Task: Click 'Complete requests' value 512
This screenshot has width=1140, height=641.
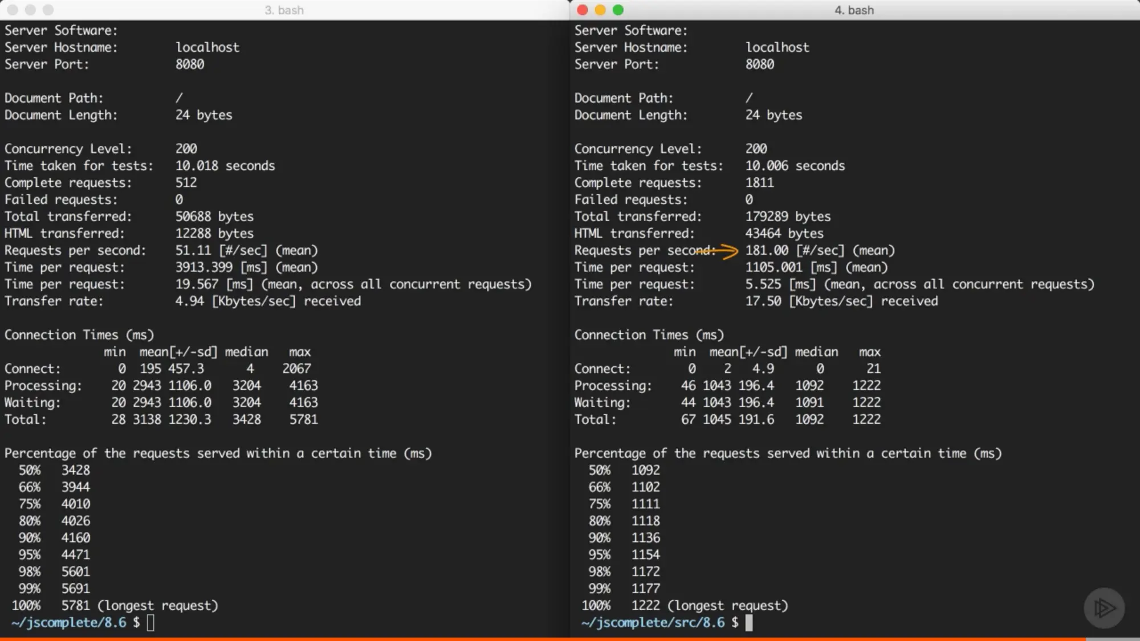Action: [186, 182]
